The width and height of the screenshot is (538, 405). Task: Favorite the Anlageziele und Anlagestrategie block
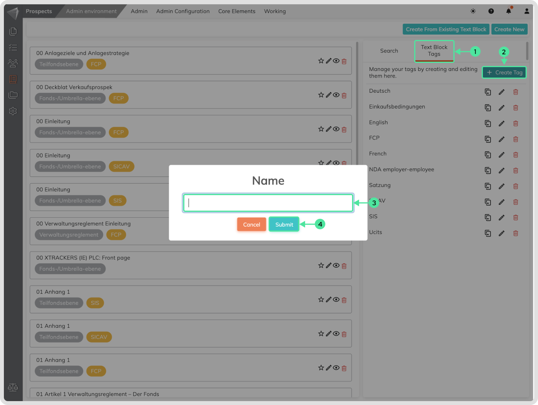click(x=321, y=61)
